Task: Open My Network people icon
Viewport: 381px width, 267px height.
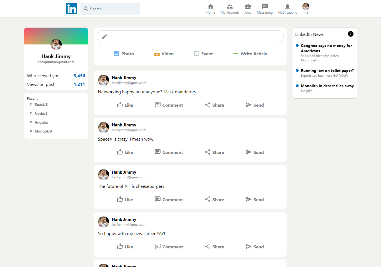Action: pyautogui.click(x=230, y=6)
